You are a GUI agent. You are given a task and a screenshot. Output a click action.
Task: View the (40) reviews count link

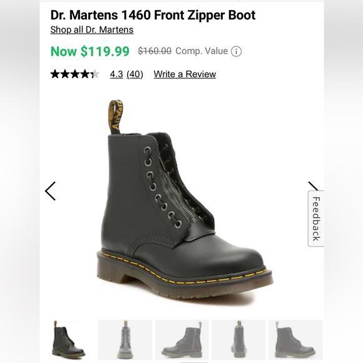tap(135, 74)
